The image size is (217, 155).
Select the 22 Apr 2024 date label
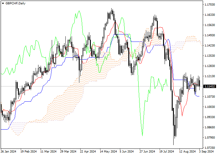pyautogui.click(x=88, y=152)
